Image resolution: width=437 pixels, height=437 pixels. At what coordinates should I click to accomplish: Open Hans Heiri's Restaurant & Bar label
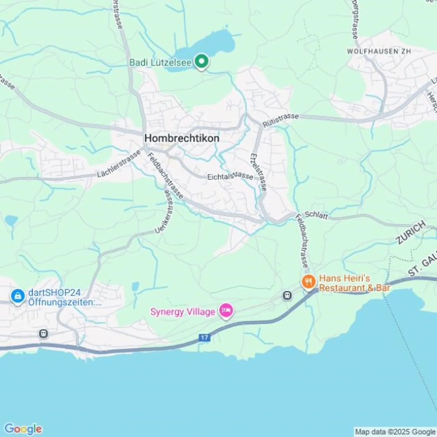pos(354,283)
